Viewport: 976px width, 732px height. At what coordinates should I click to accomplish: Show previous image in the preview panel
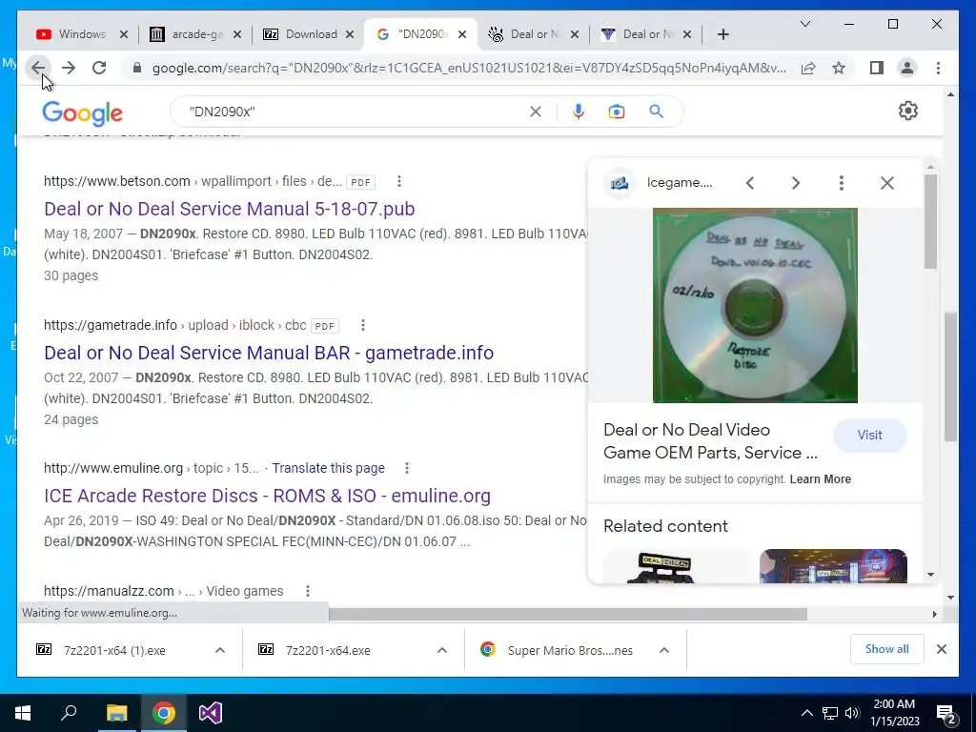tap(750, 183)
